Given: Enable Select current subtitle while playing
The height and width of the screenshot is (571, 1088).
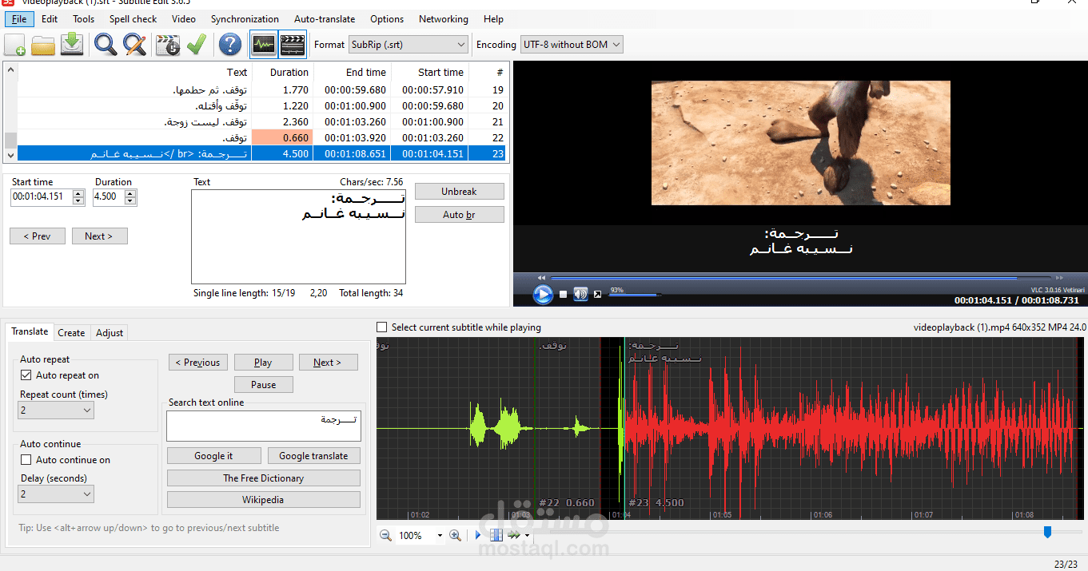Looking at the screenshot, I should [x=382, y=327].
